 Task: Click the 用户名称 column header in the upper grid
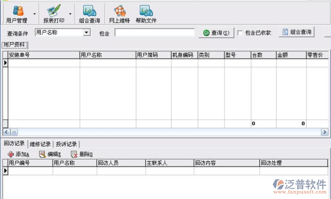point(108,55)
